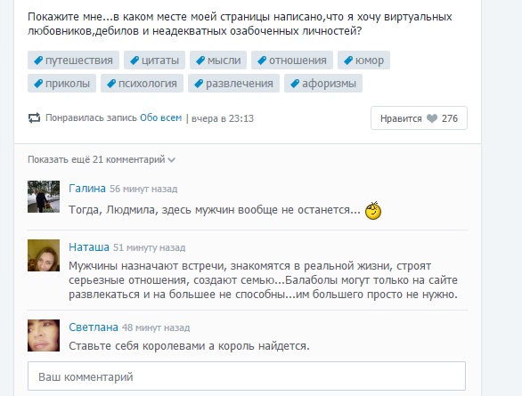Image resolution: width=522 pixels, height=396 pixels.
Task: Click the tag icon on афоризмы
Action: pos(295,84)
